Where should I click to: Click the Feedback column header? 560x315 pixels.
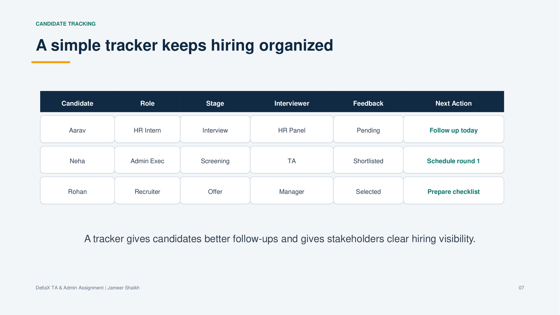click(x=368, y=103)
